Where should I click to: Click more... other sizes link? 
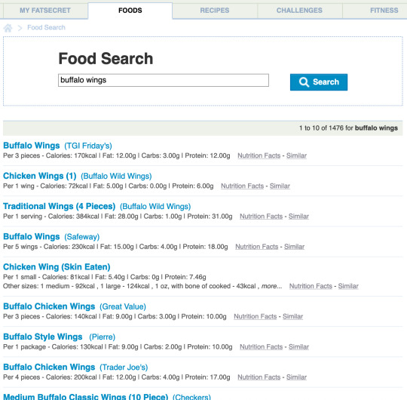271,287
